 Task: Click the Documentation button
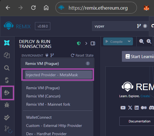137,121
